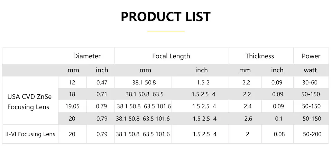Click the PRODUCT LIST heading
332x155 pixels.
[166, 17]
